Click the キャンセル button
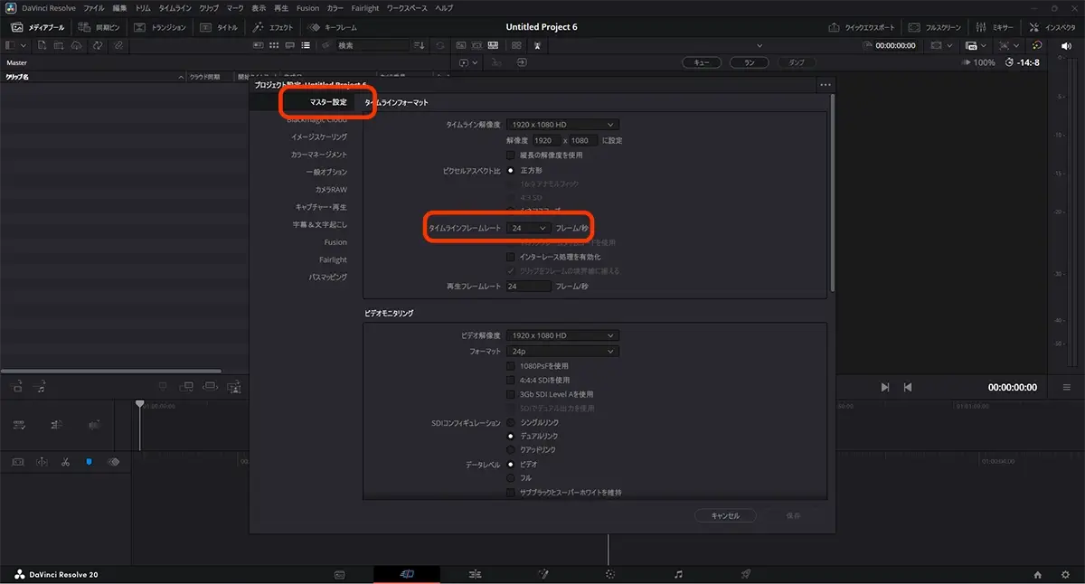The image size is (1085, 584). tap(724, 515)
